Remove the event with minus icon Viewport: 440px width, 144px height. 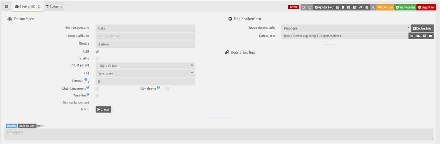point(431,36)
